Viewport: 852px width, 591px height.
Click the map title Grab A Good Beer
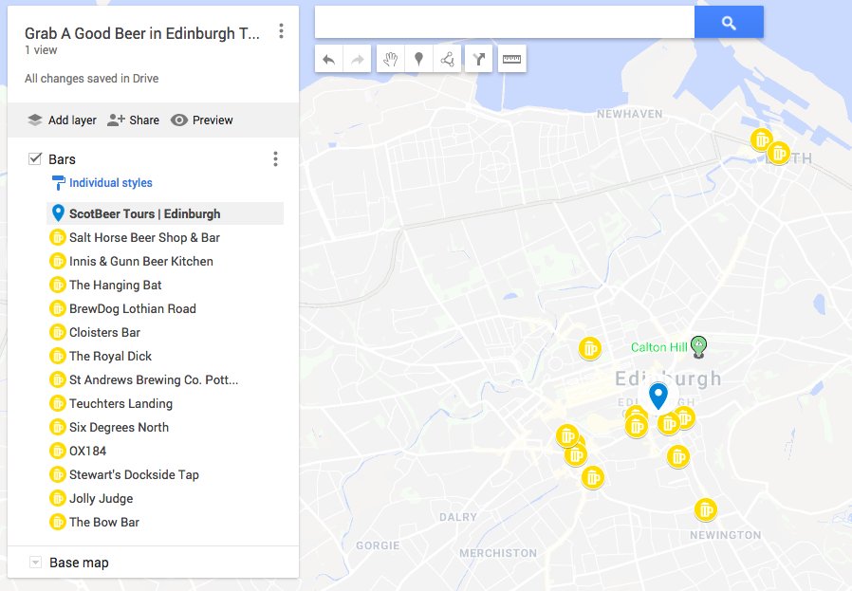pos(141,34)
